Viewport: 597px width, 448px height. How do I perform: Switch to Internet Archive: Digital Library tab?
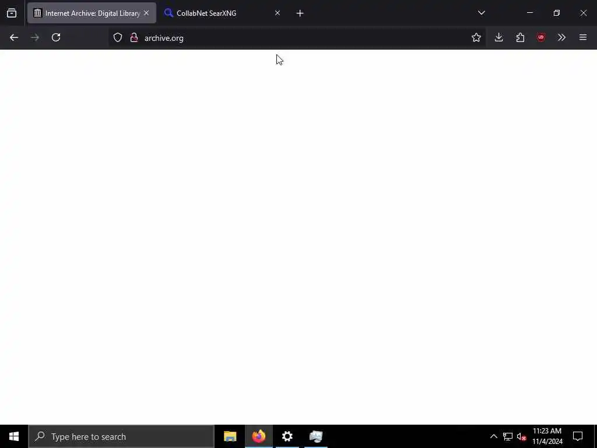(92, 13)
